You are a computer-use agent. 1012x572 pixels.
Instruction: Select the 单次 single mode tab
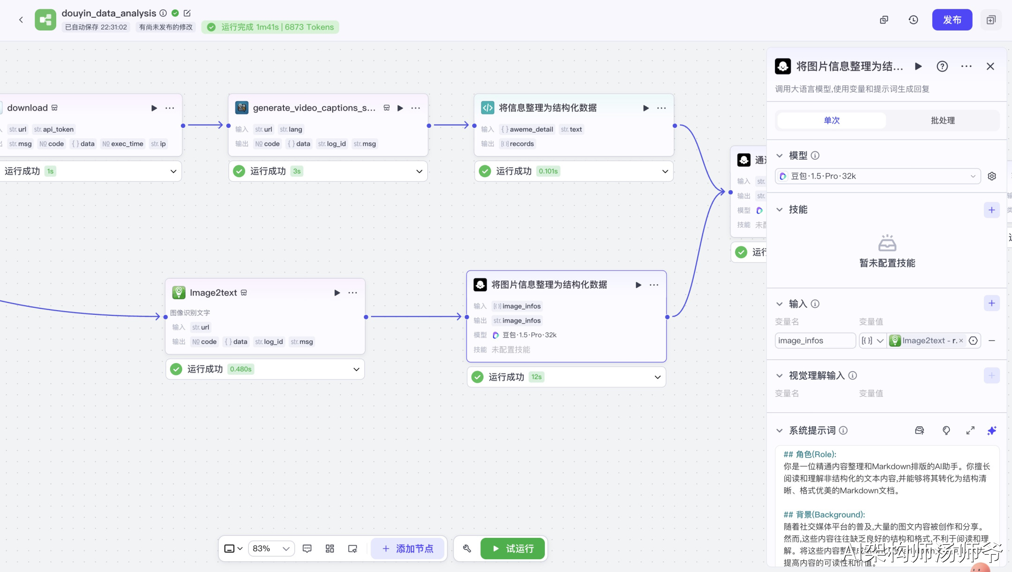point(832,120)
